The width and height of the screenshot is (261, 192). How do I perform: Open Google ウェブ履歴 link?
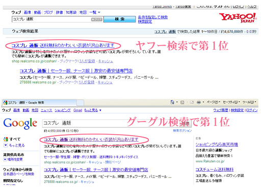click(x=221, y=110)
